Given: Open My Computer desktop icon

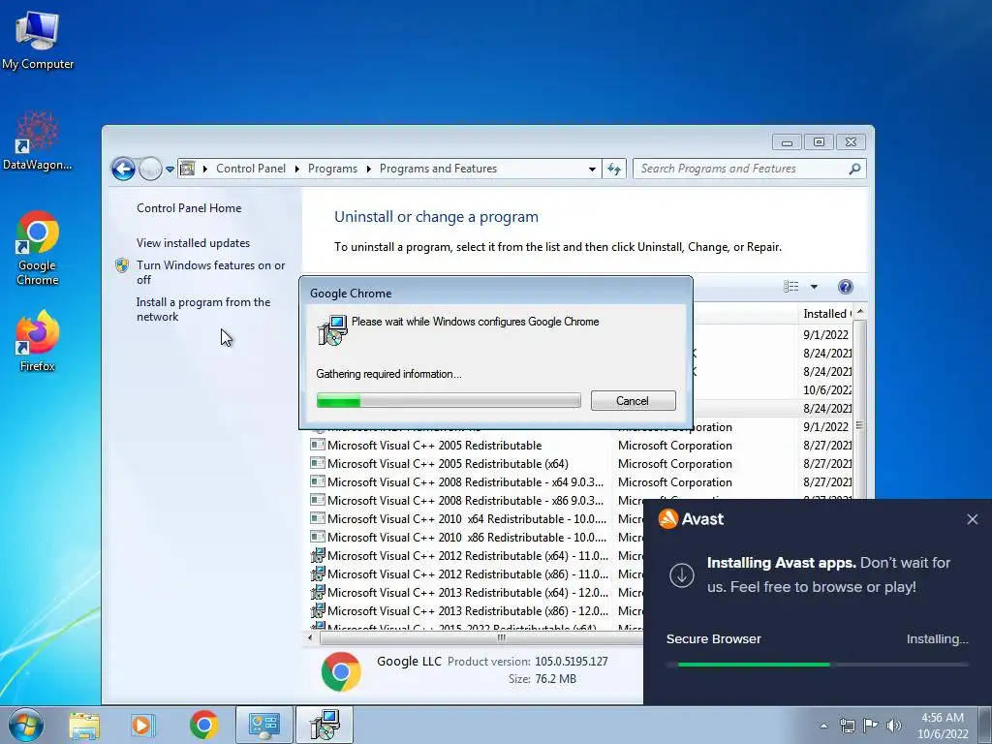Looking at the screenshot, I should (x=38, y=40).
